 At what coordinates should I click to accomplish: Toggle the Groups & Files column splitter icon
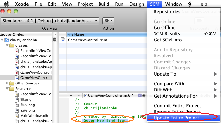click(x=54, y=34)
